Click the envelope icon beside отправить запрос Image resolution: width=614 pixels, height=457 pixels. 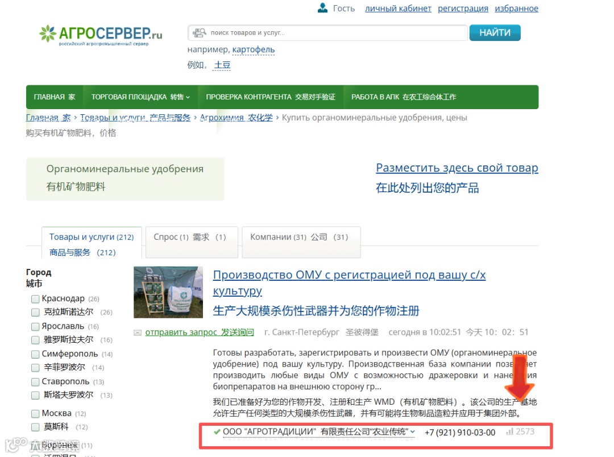click(x=138, y=333)
